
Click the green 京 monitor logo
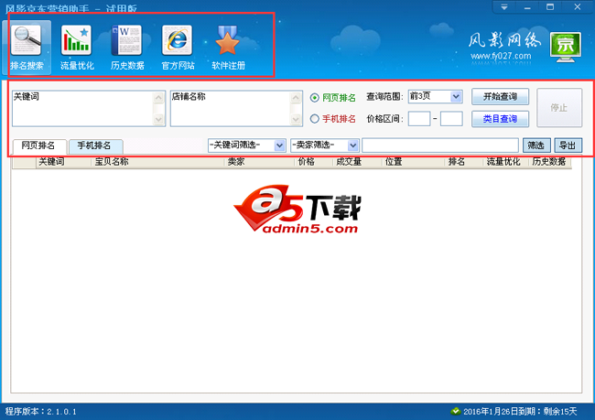click(566, 48)
